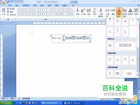This screenshot has width=140, height=105.
Task: Click the Windows Start button
Action: [6, 103]
